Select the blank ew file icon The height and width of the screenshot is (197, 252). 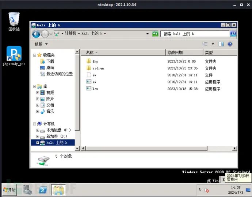[x=89, y=75]
